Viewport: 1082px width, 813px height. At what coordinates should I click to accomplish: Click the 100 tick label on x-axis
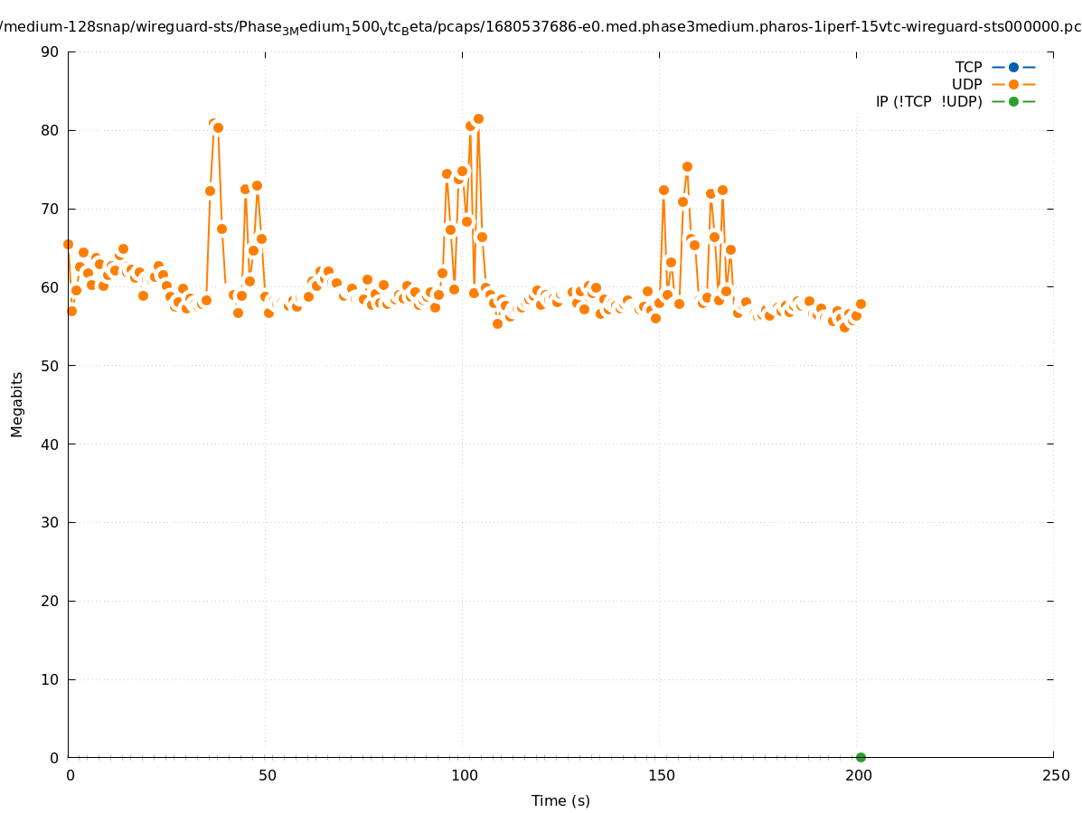463,775
